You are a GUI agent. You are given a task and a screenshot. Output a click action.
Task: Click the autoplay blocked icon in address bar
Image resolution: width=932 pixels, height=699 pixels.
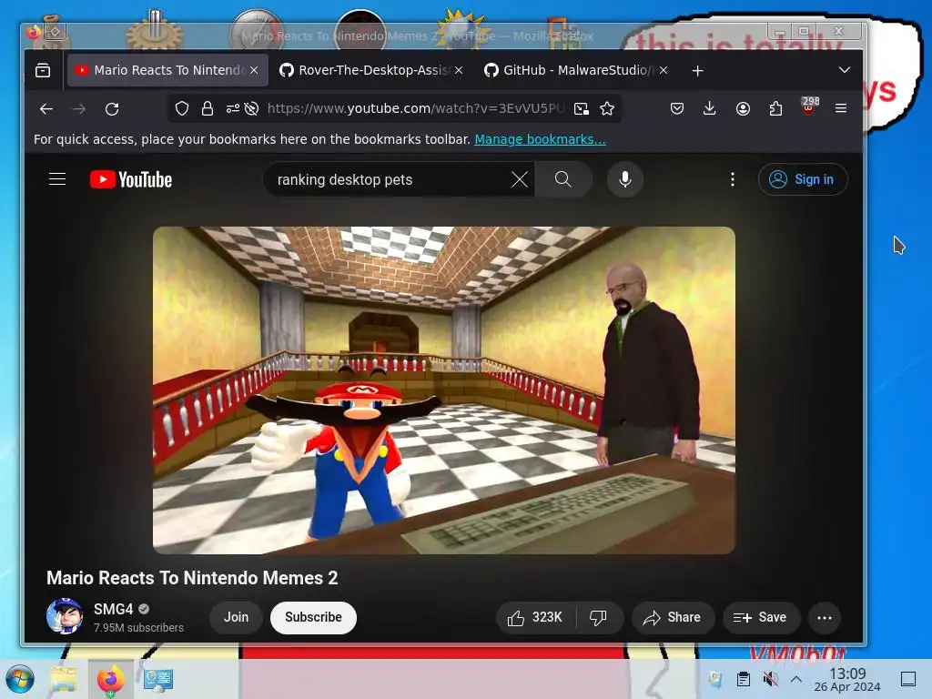click(251, 108)
